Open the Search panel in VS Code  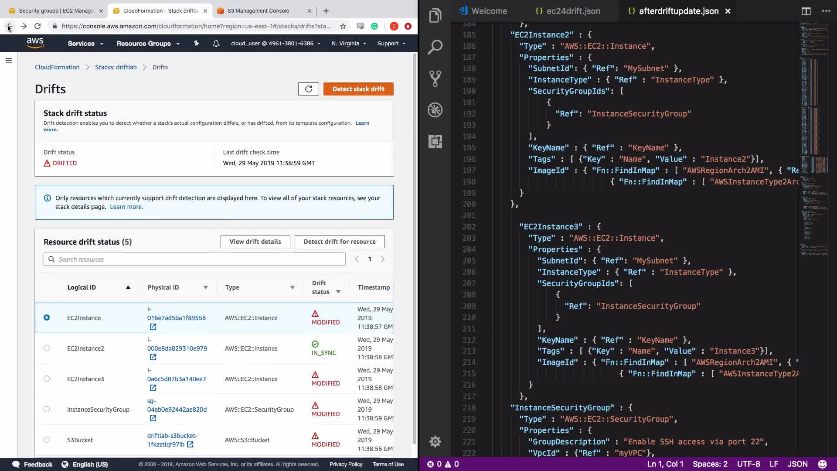point(435,47)
